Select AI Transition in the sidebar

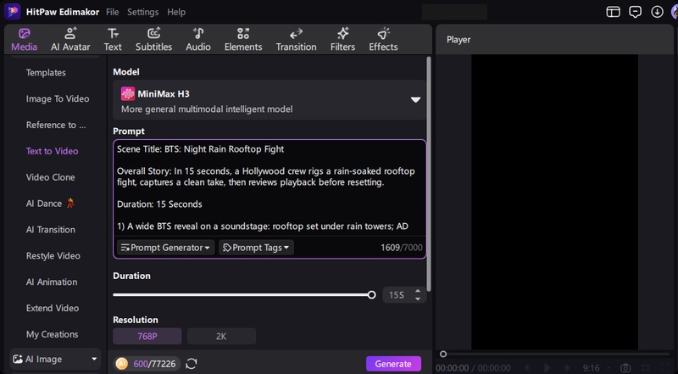click(50, 230)
